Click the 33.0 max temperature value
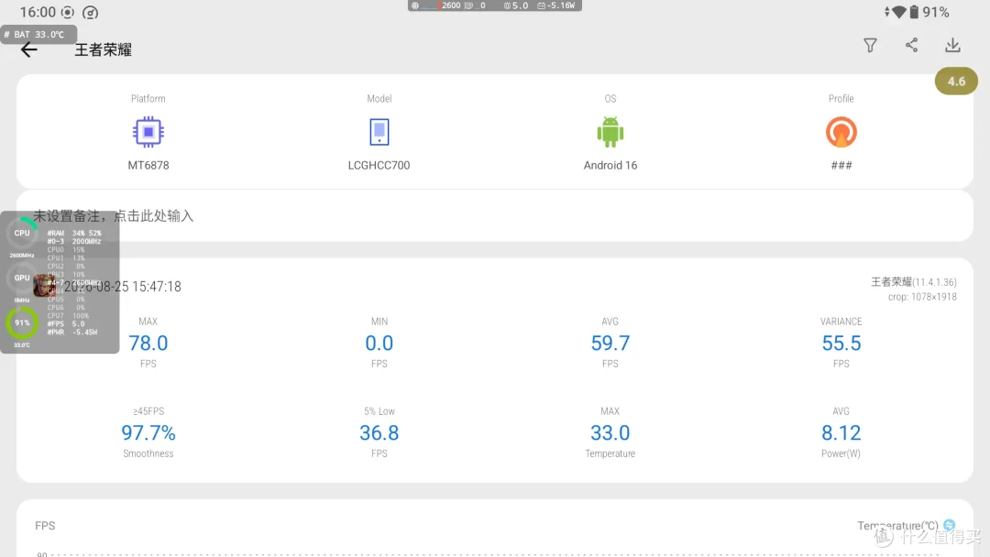This screenshot has height=557, width=990. (610, 432)
